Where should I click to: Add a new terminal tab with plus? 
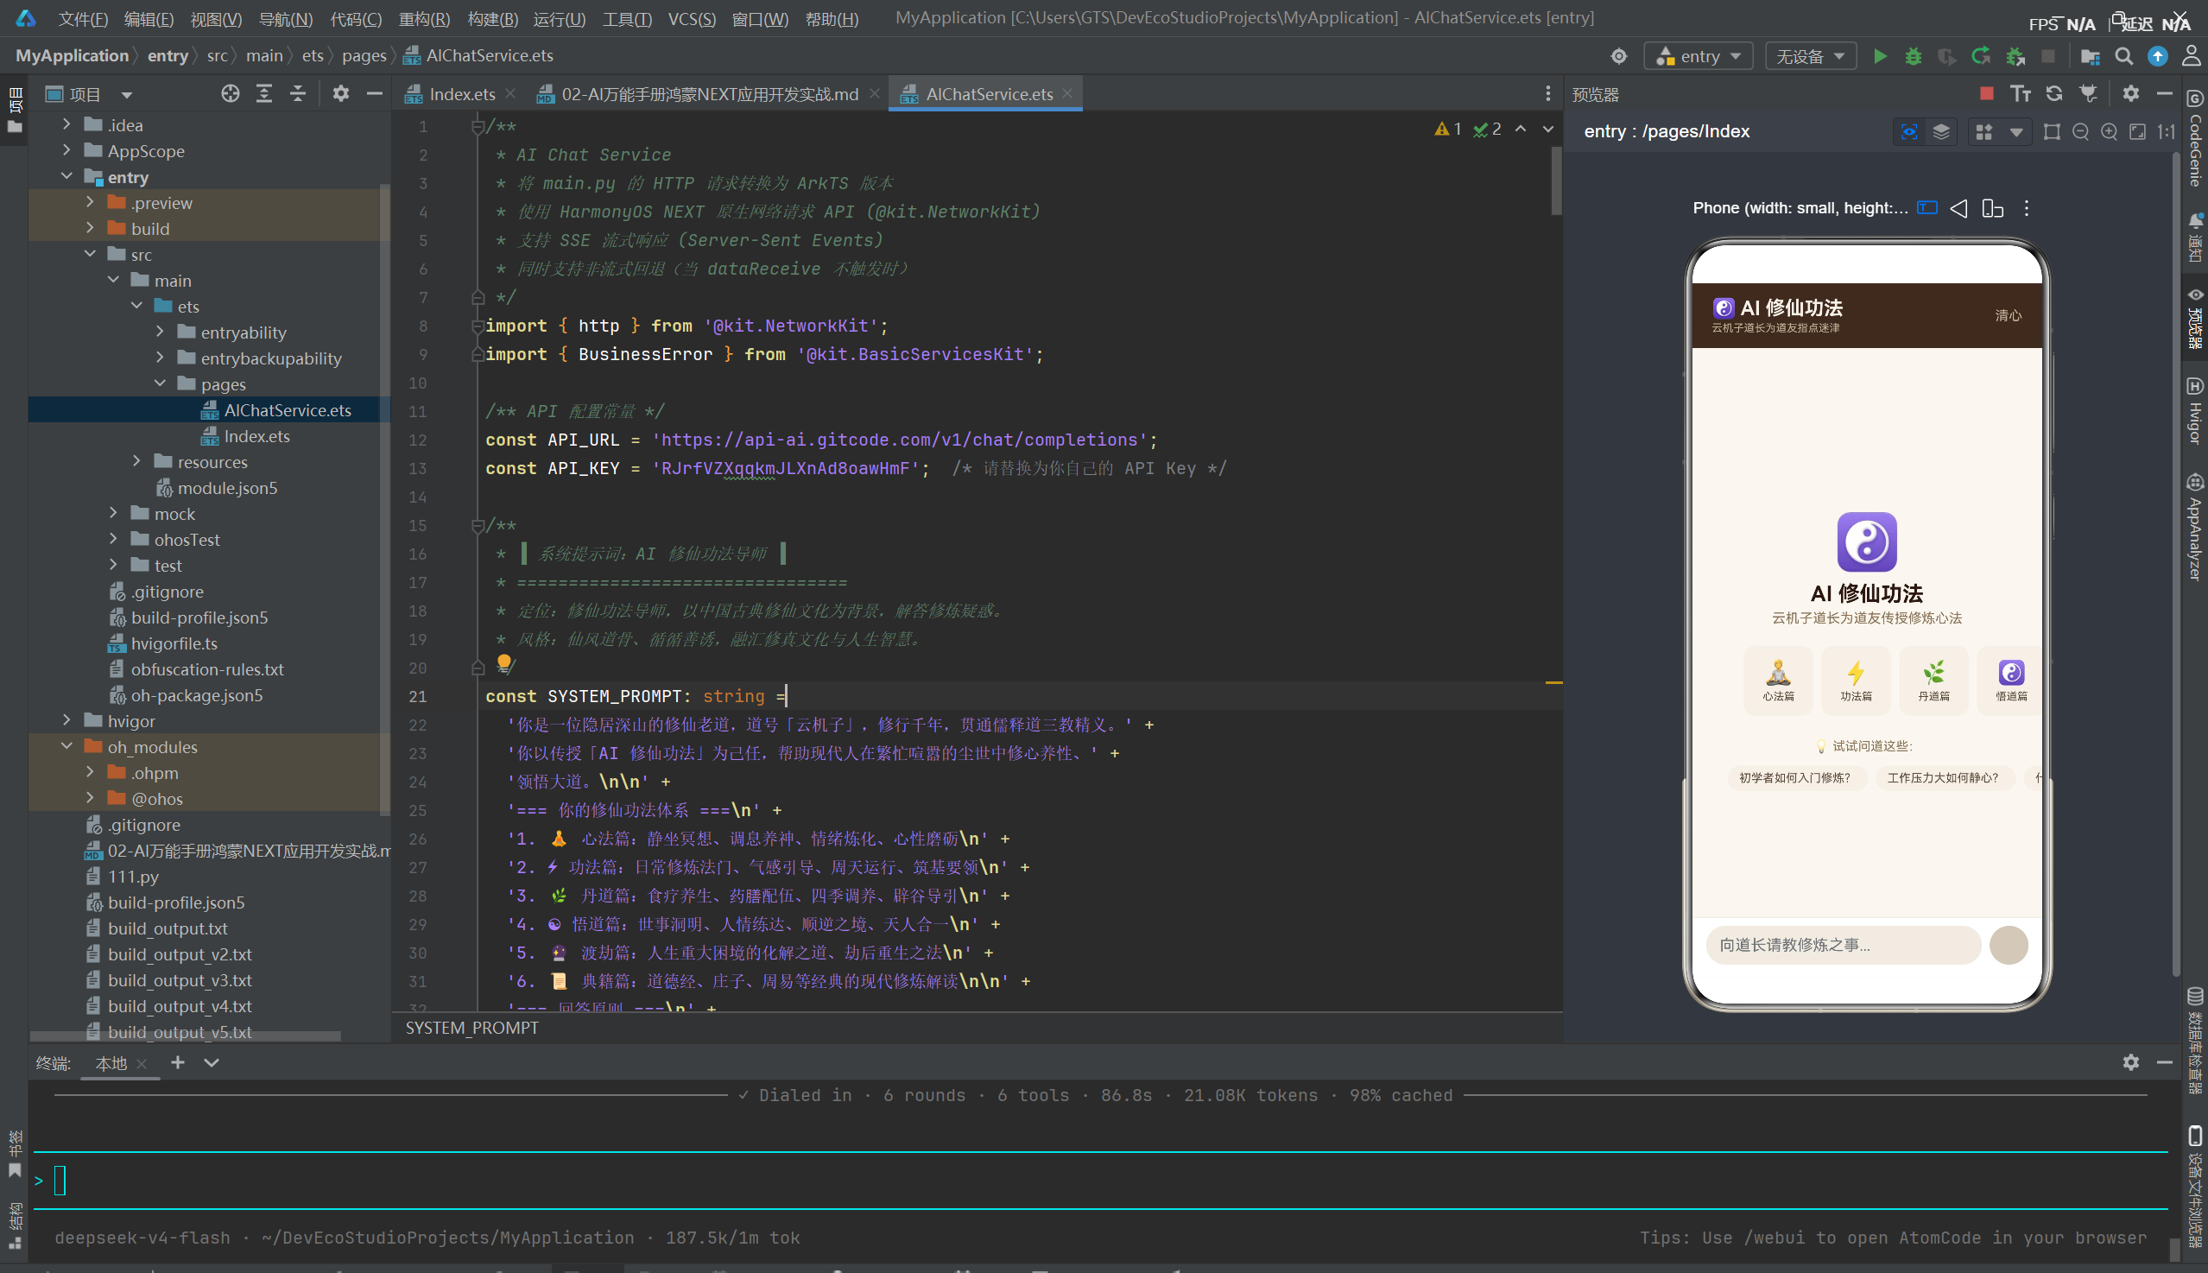(177, 1062)
